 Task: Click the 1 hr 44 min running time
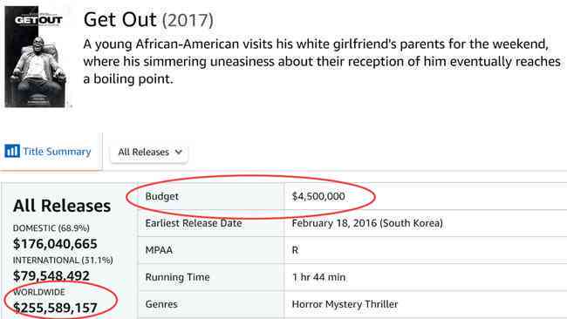318,277
